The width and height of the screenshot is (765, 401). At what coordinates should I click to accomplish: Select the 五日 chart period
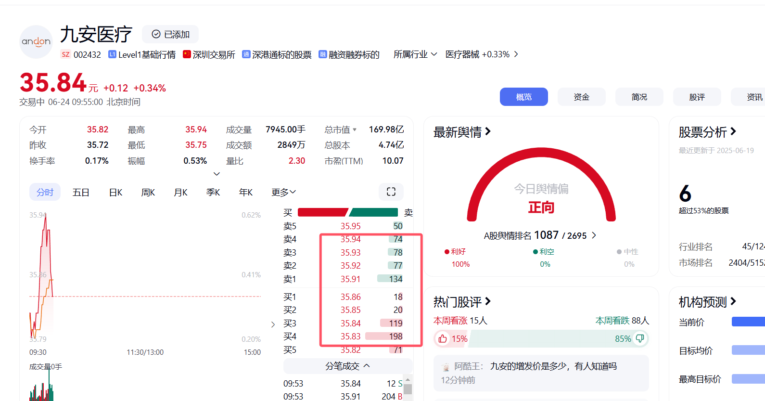[x=81, y=193]
